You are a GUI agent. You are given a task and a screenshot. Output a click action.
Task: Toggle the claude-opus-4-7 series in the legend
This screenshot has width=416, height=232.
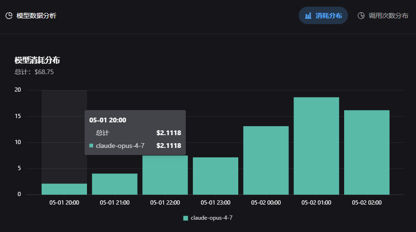click(x=208, y=218)
